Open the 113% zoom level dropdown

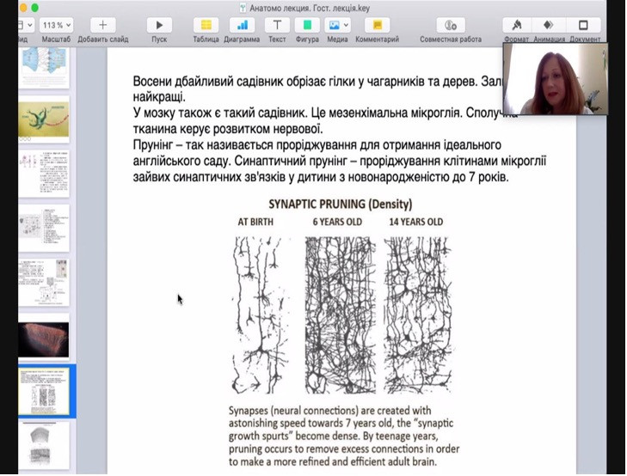point(56,25)
